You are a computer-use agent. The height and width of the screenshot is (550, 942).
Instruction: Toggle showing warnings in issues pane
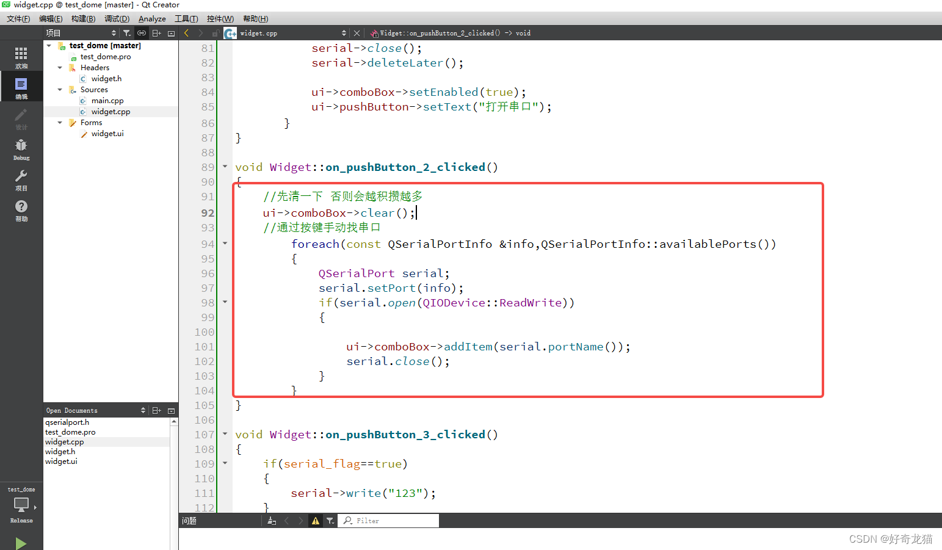coord(315,521)
